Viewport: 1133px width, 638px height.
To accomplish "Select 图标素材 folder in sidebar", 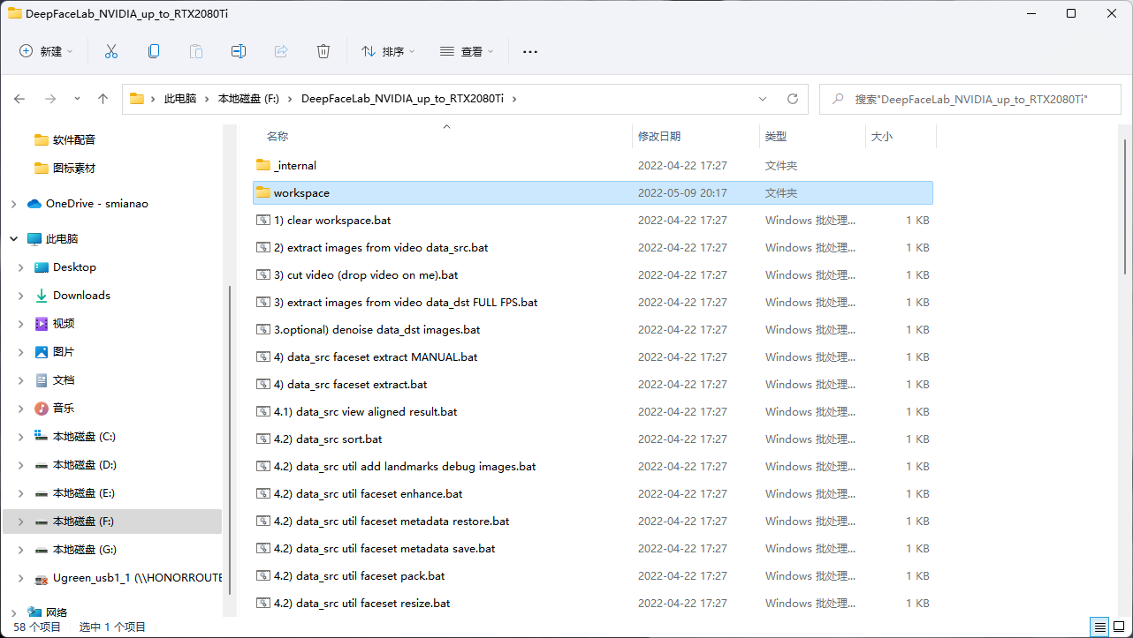I will [74, 168].
